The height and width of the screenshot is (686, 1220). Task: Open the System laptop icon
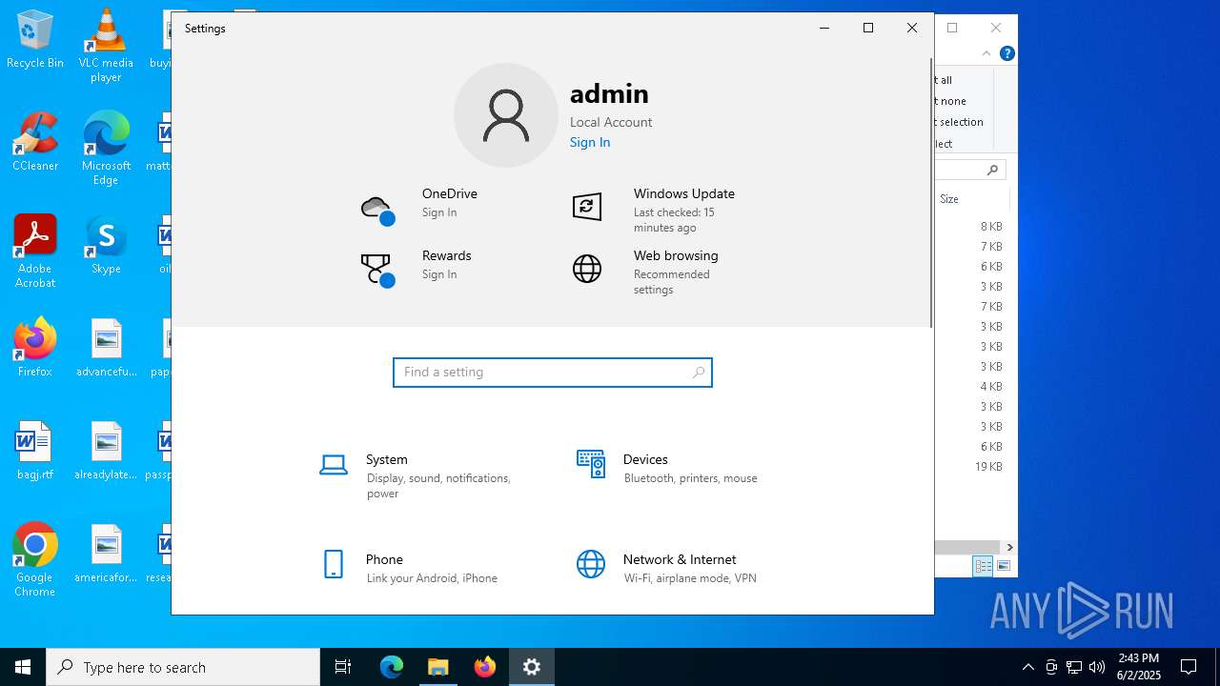click(x=334, y=465)
